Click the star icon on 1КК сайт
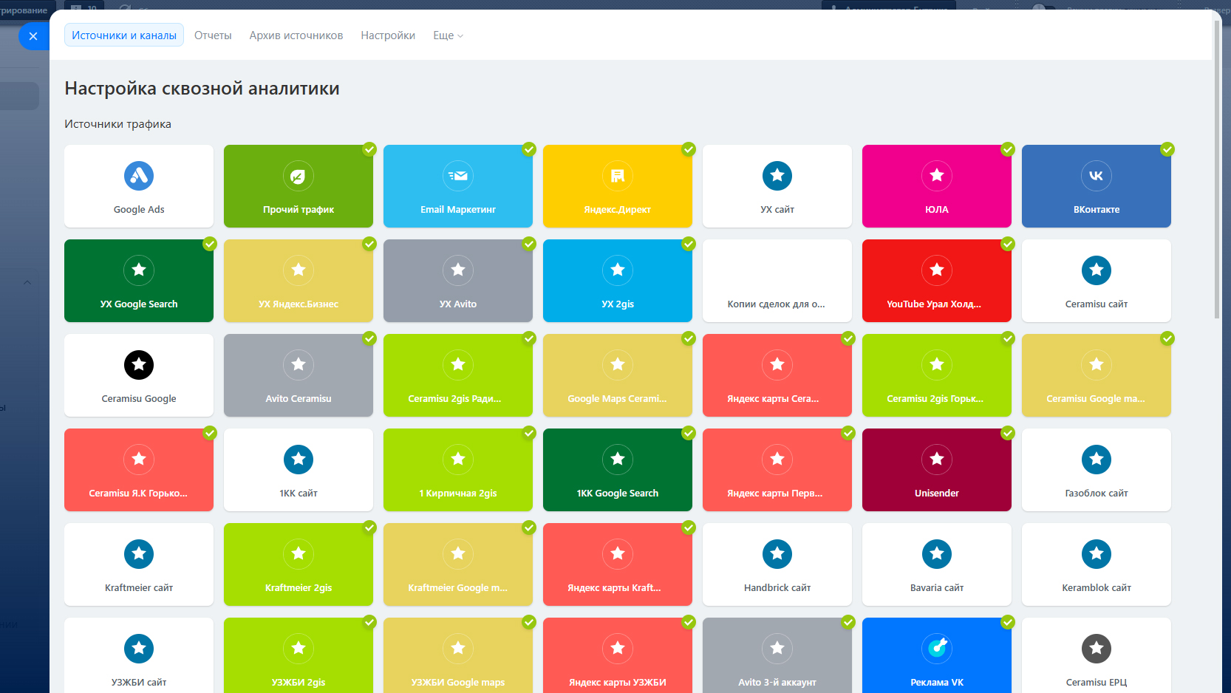Viewport: 1231px width, 693px height. pyautogui.click(x=299, y=460)
